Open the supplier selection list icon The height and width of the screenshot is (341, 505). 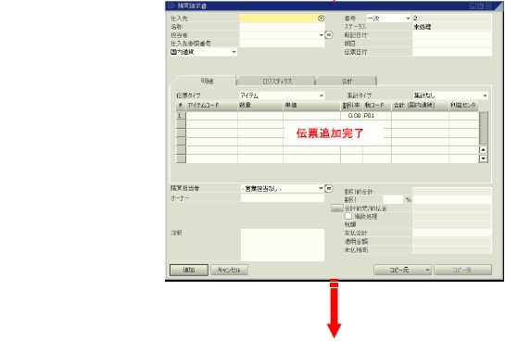click(x=321, y=19)
